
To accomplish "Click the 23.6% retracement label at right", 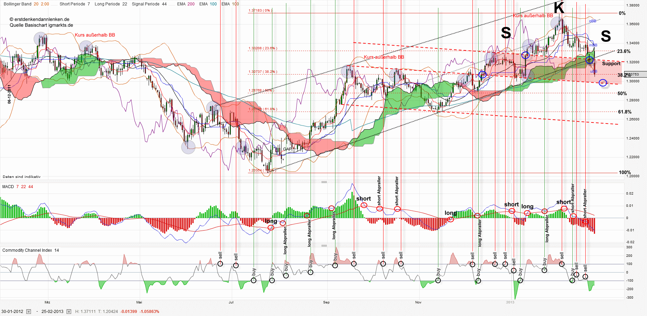I will point(624,51).
